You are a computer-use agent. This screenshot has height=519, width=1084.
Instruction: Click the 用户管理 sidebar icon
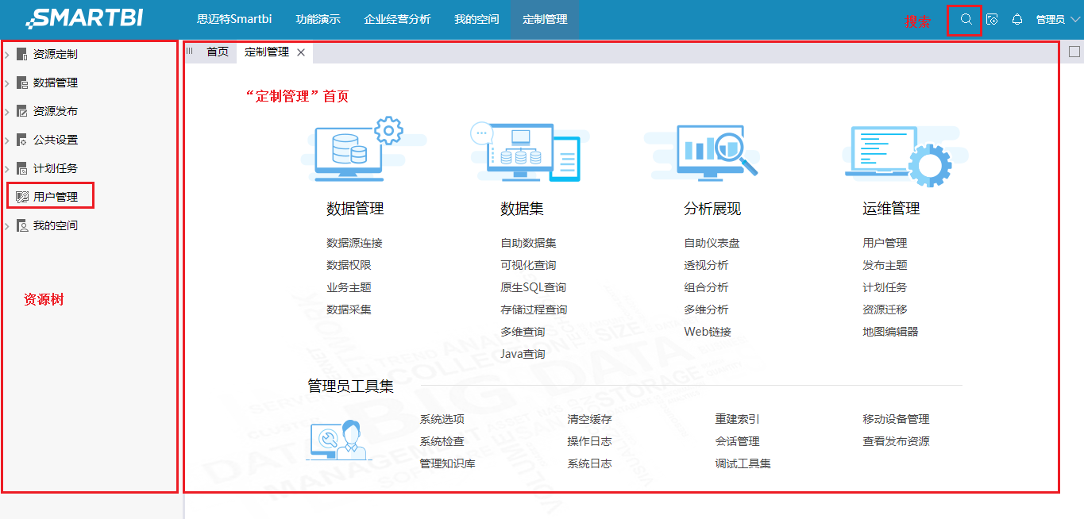[22, 197]
